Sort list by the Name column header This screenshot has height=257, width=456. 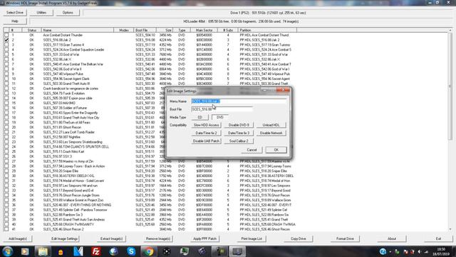tap(78, 30)
